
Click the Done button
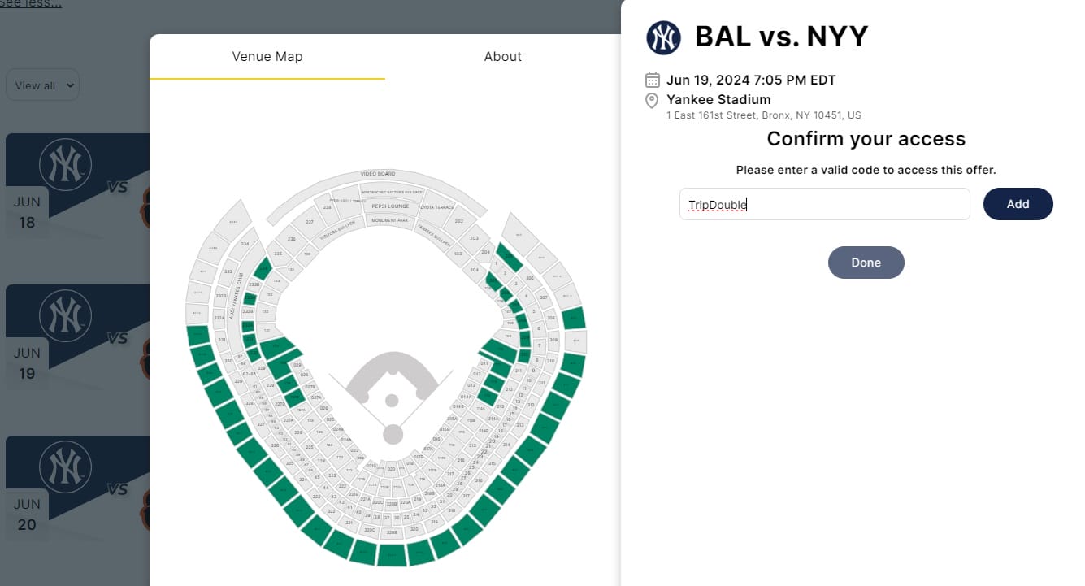[866, 263]
